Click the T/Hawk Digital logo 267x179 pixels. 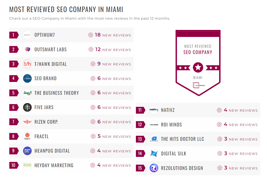27,64
